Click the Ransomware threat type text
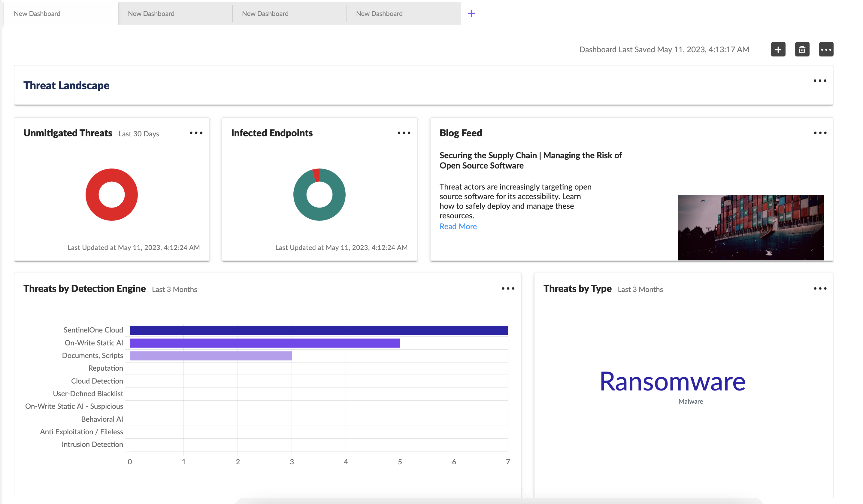This screenshot has height=504, width=863. pos(672,381)
